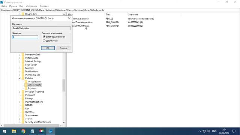Click the Privacy folder icon
240x135 pixels.
click(23, 98)
